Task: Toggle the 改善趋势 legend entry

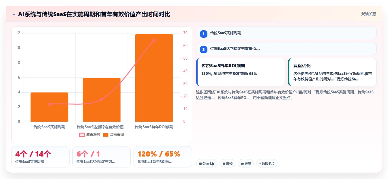Action: (90, 135)
